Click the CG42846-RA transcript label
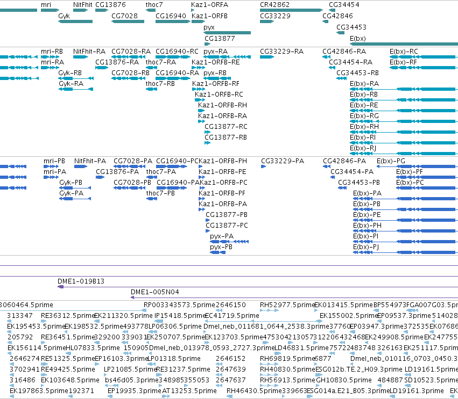This screenshot has width=458, height=399. pos(344,52)
